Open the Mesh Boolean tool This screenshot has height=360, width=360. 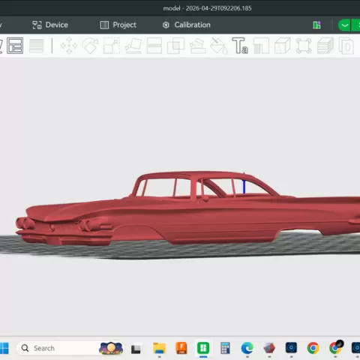pyautogui.click(x=175, y=46)
